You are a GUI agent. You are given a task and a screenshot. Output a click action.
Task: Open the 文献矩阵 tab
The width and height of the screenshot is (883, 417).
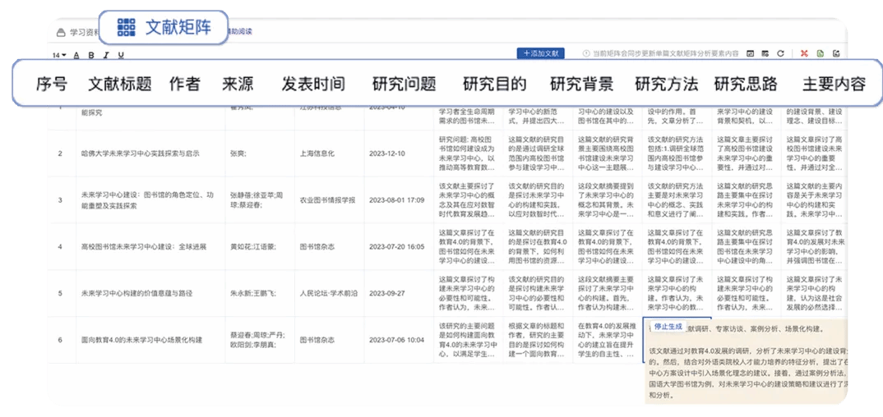tap(163, 27)
